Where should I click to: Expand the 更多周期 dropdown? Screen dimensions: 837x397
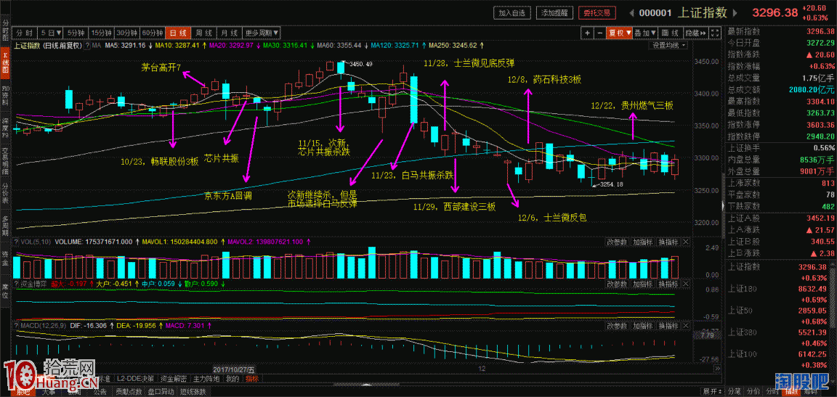click(262, 33)
